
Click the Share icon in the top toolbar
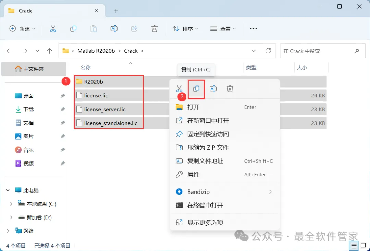[134, 29]
